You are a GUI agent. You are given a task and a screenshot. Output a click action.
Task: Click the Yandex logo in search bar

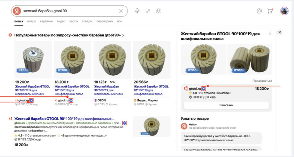[x=17, y=11]
